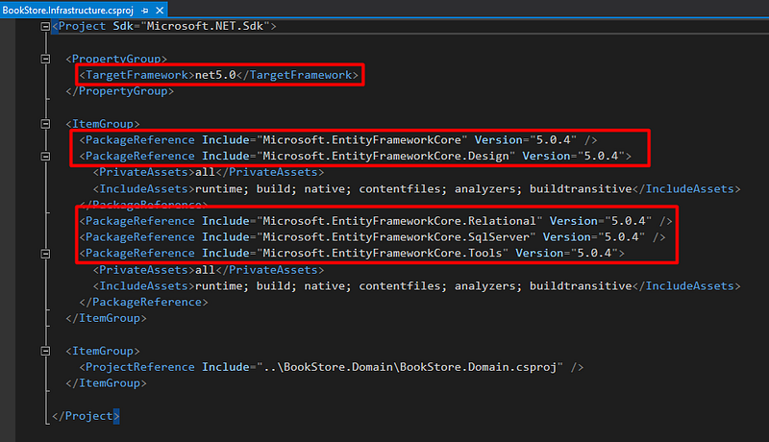Click the closing </PackageReference> above </ItemGroup>
The height and width of the screenshot is (442, 769).
pos(143,303)
